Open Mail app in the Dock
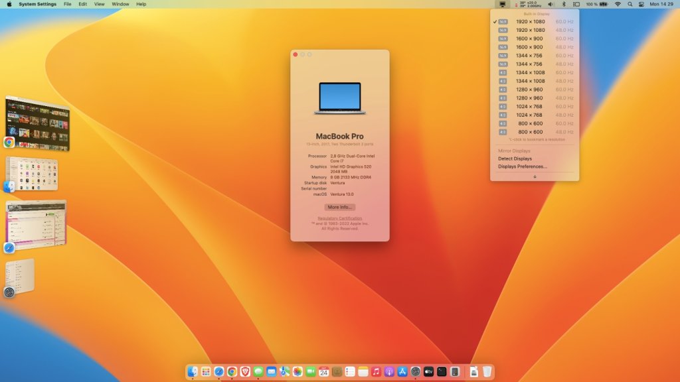The height and width of the screenshot is (382, 680). point(272,371)
